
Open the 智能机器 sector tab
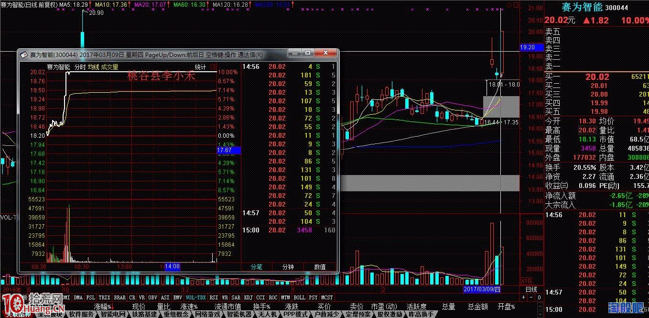point(239,315)
